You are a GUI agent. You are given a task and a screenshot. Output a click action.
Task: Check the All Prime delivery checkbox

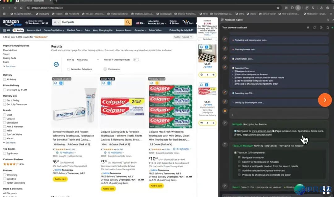pyautogui.click(x=4, y=80)
